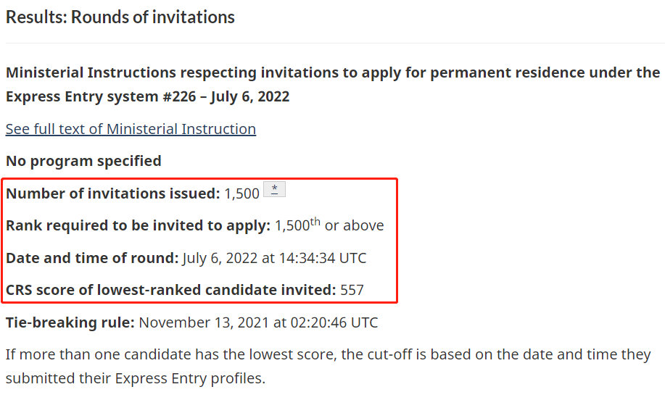Click the invitations issued value 1,500
The width and height of the screenshot is (665, 400).
click(241, 193)
